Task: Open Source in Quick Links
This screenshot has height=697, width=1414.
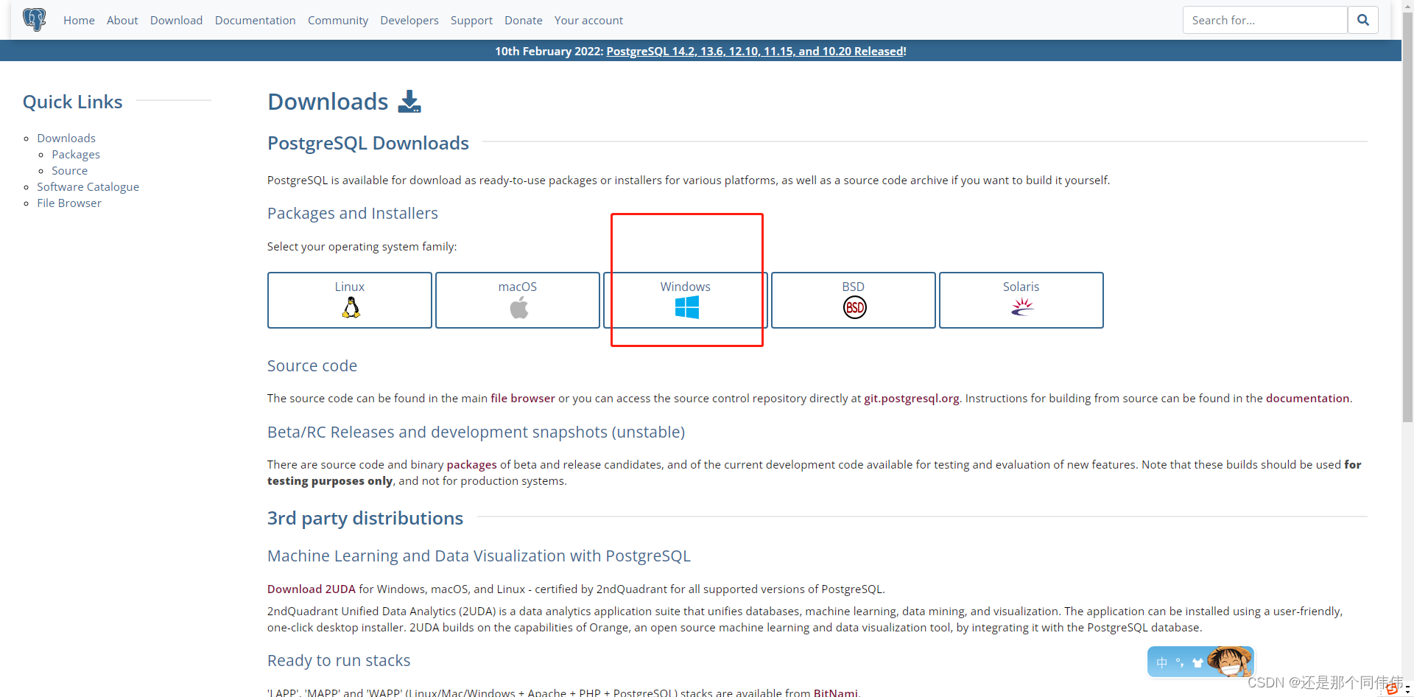Action: click(x=69, y=170)
